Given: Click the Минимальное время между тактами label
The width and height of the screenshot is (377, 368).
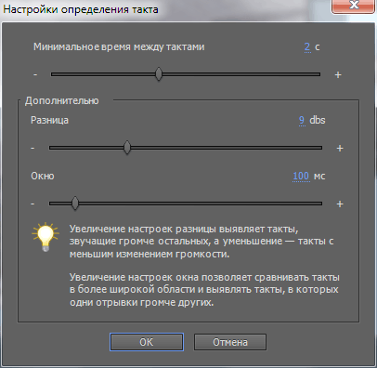Looking at the screenshot, I should coord(119,47).
